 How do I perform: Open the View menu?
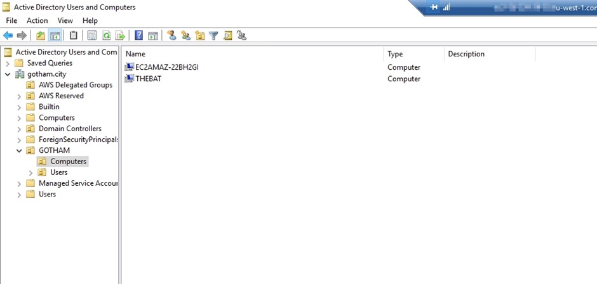[x=65, y=20]
